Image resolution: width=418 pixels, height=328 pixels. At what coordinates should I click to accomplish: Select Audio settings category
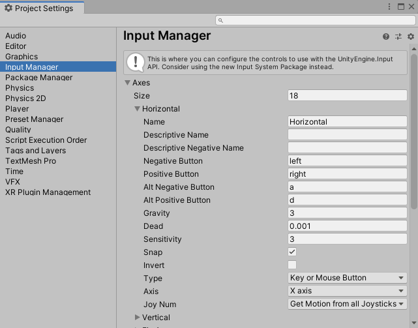pyautogui.click(x=58, y=36)
